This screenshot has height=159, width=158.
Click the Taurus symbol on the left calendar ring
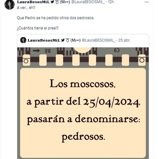(x=26, y=60)
